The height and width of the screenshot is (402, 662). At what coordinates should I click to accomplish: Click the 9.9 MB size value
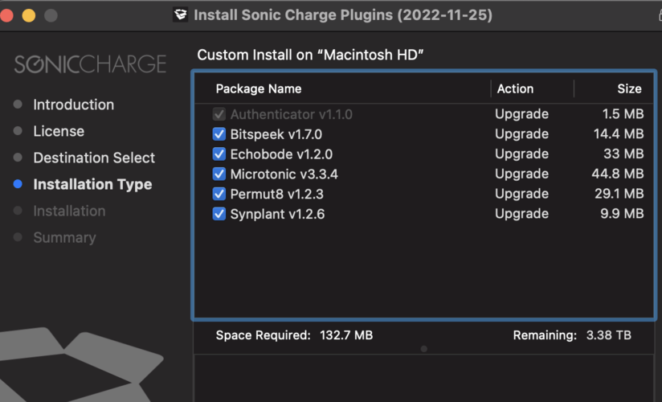tap(622, 214)
